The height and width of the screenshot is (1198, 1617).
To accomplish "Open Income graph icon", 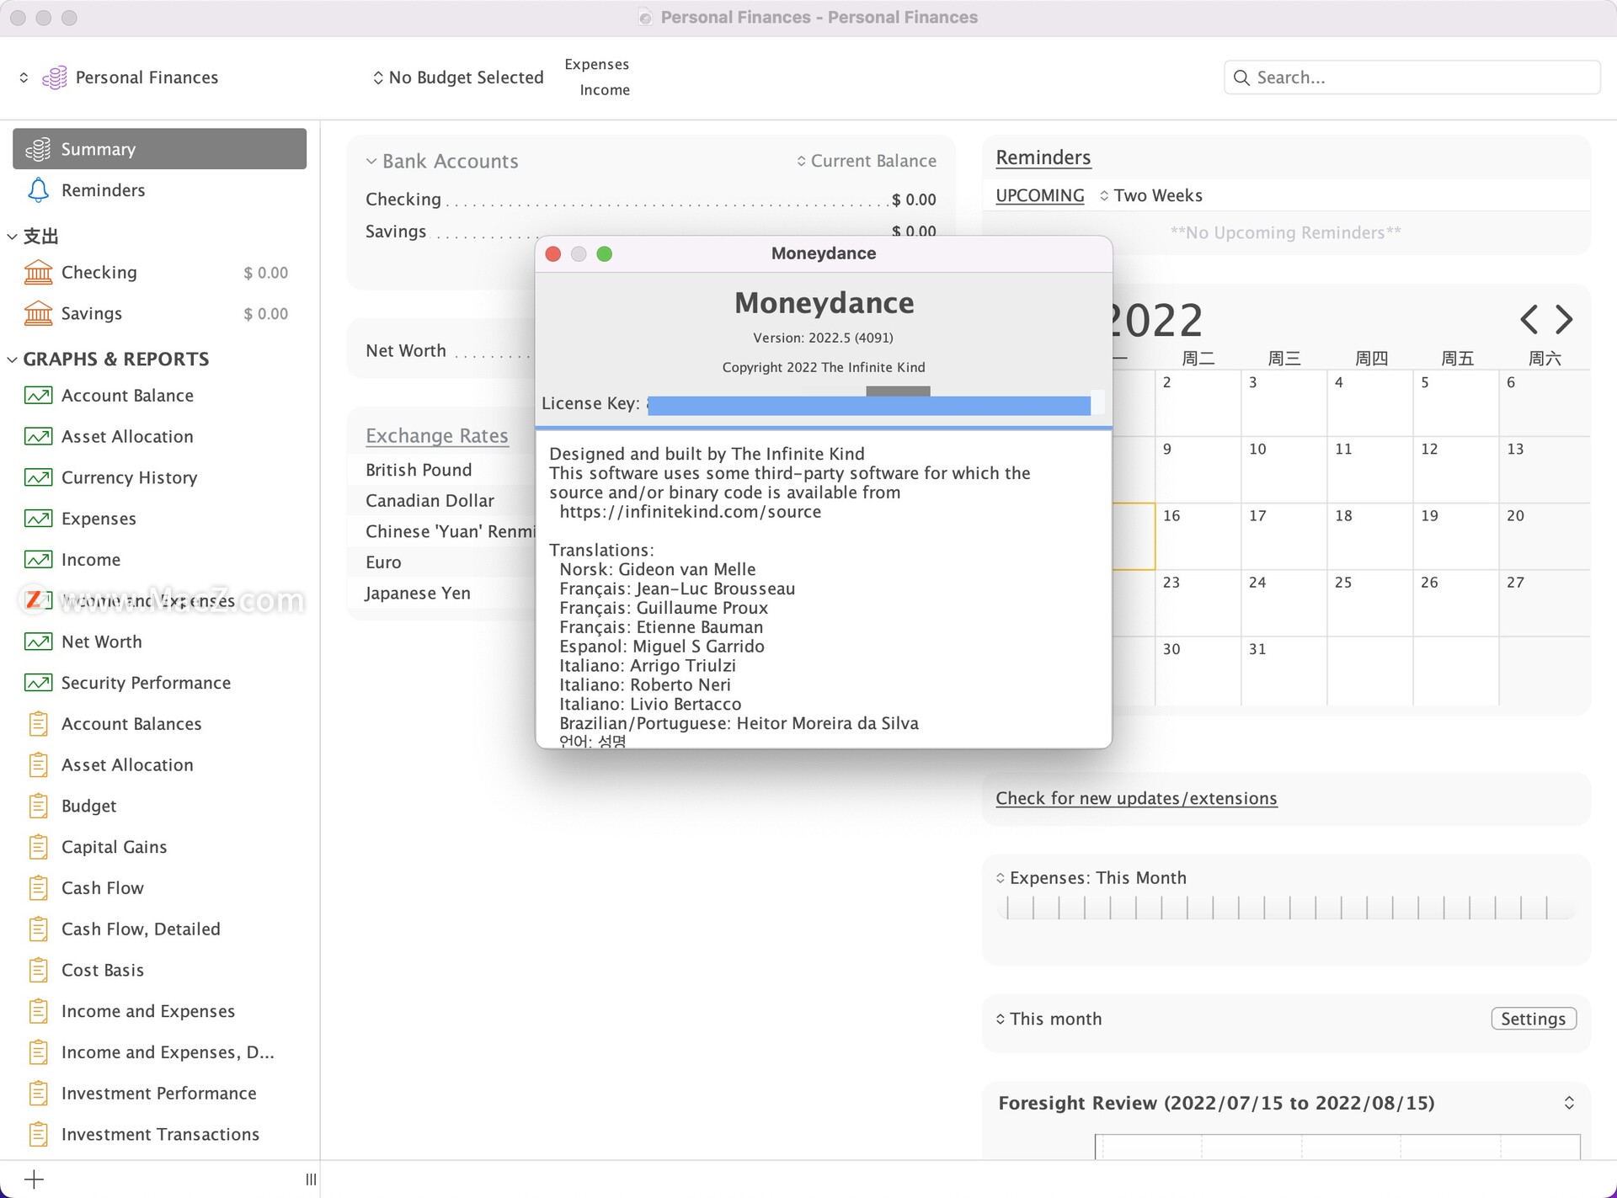I will 38,559.
